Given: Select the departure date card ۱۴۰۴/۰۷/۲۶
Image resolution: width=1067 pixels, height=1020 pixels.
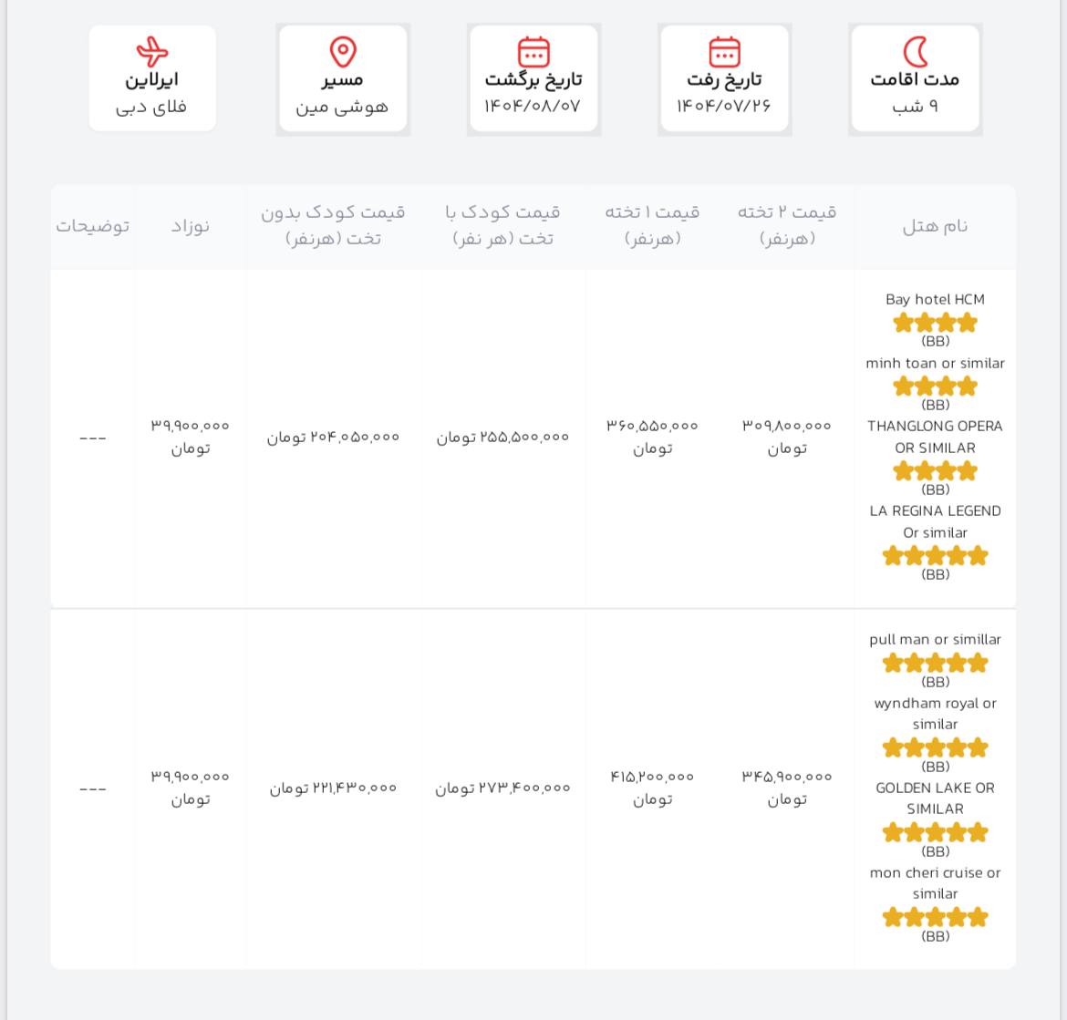Looking at the screenshot, I should pyautogui.click(x=724, y=78).
